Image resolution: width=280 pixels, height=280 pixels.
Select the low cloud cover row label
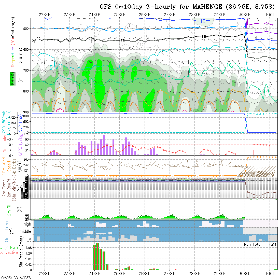pyautogui.click(x=28, y=239)
